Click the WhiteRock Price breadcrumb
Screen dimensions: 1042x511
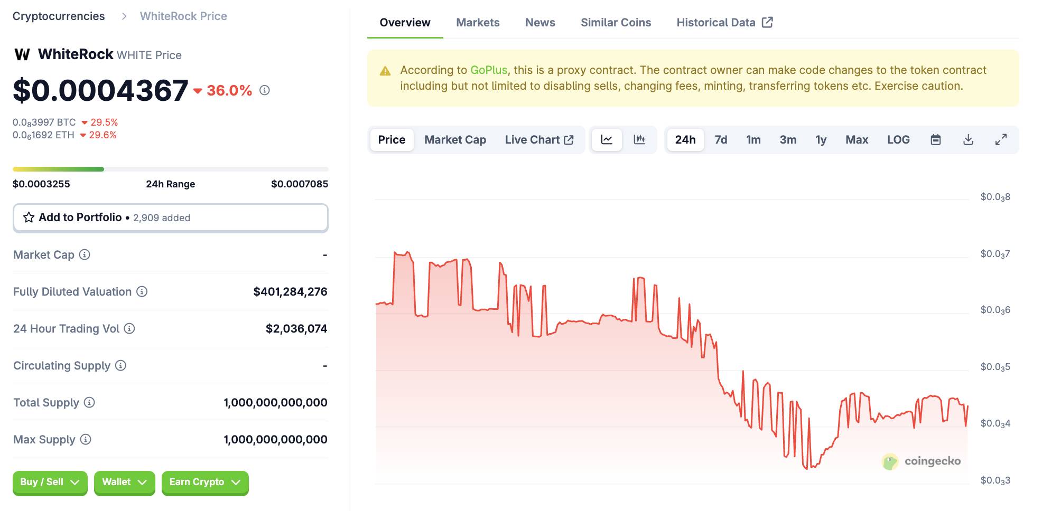tap(183, 16)
